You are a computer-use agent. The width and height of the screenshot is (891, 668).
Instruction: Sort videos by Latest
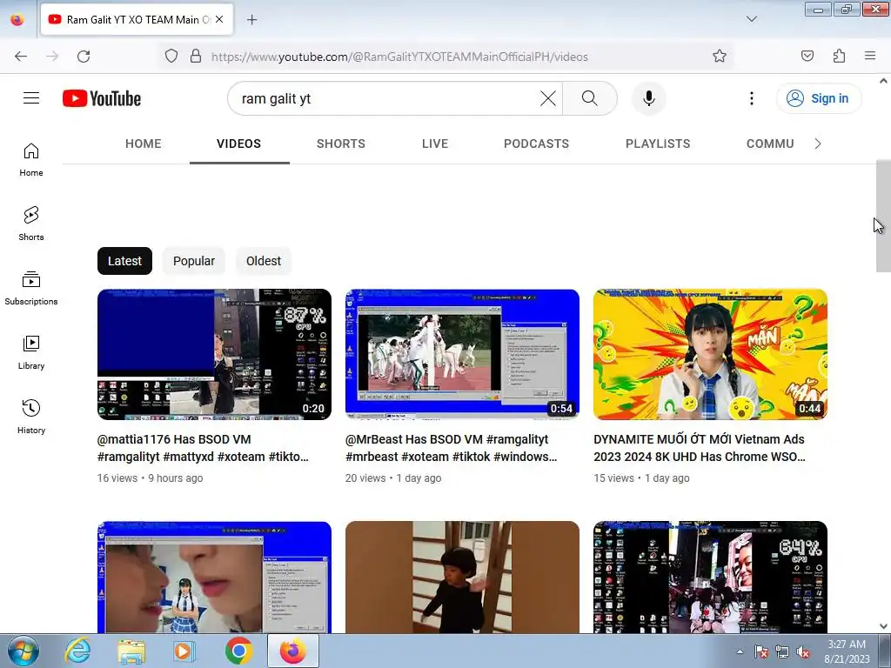pos(124,261)
